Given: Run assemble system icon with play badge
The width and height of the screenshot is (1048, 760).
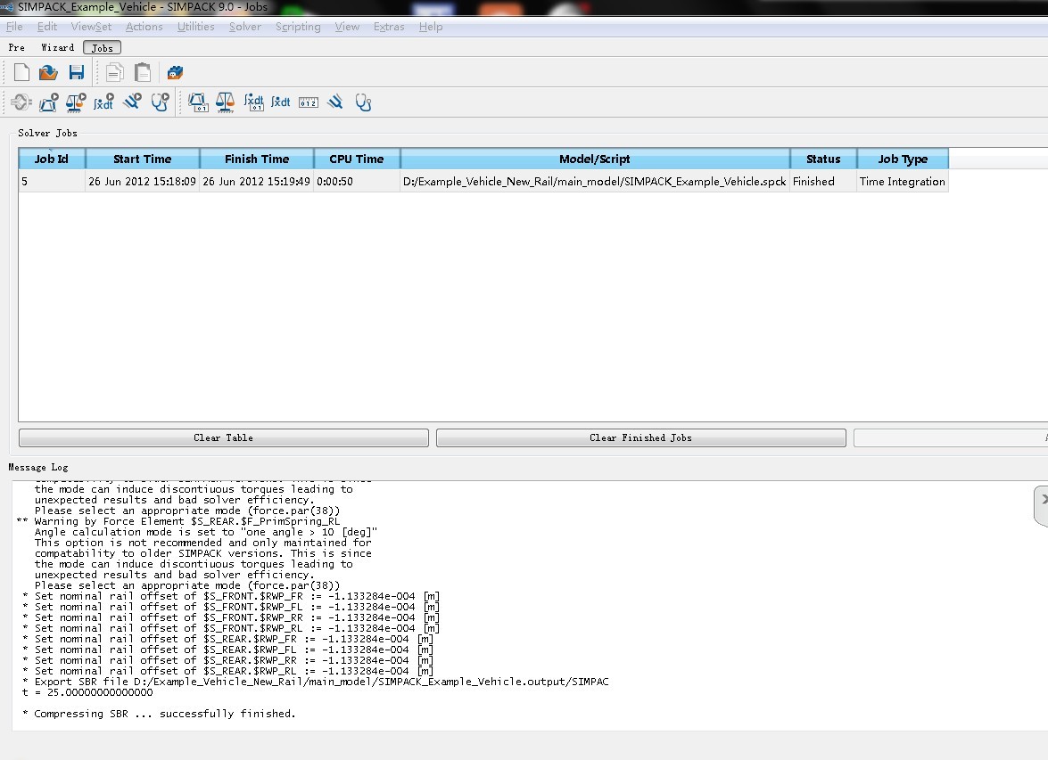Looking at the screenshot, I should (x=49, y=102).
